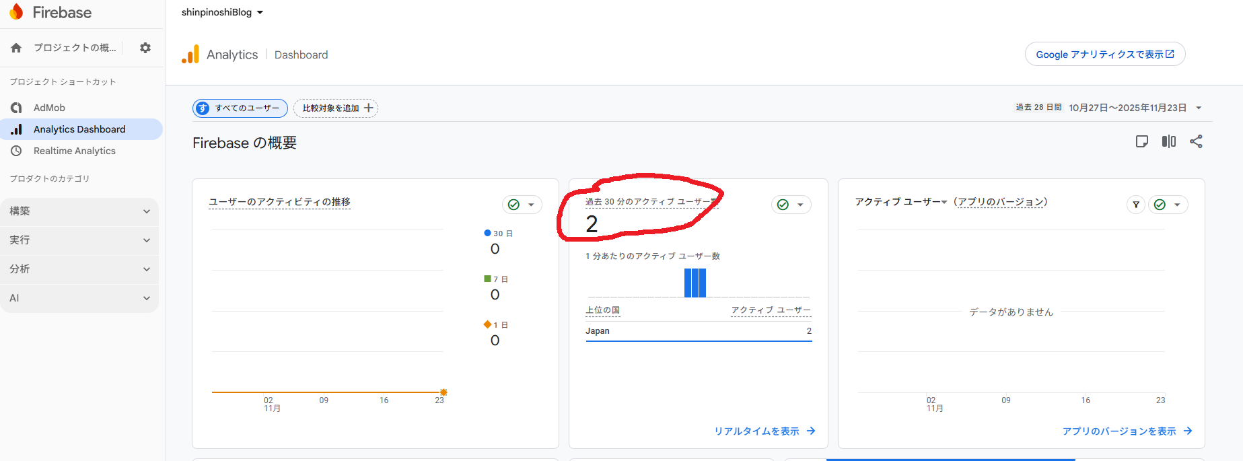Screen dimensions: 1243x461
Task: Click the すべてのユーザー segment chip
Action: [x=240, y=108]
